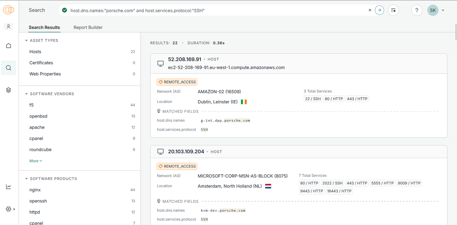Open the collections layers sidebar icon
Screen dimensions: 457x225
[9, 90]
